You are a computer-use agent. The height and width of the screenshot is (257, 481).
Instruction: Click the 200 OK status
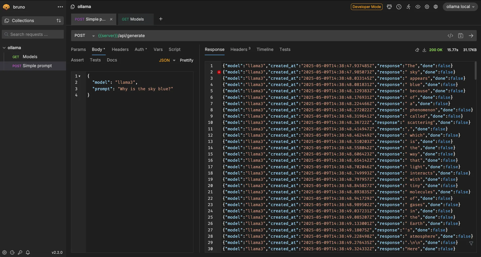click(x=436, y=50)
